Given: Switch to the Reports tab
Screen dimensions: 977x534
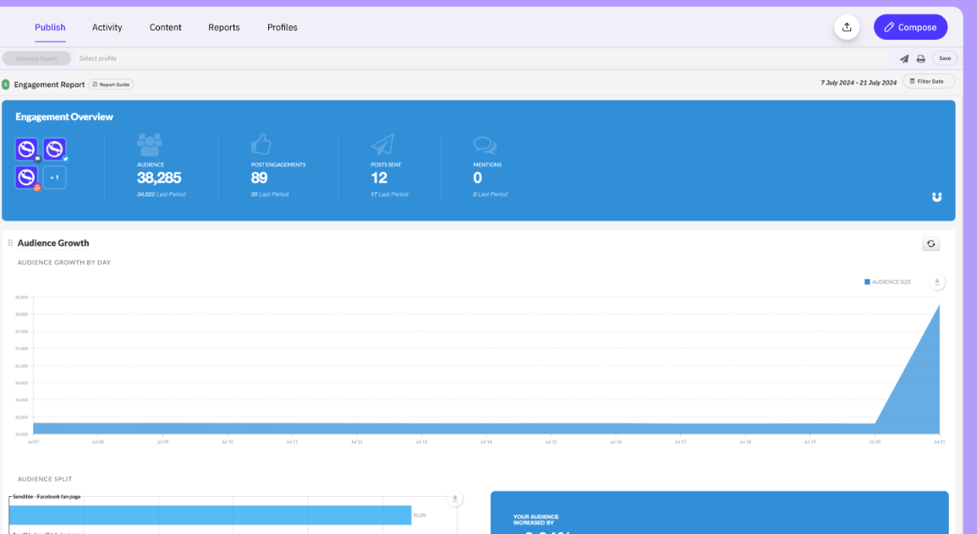Looking at the screenshot, I should coord(224,27).
